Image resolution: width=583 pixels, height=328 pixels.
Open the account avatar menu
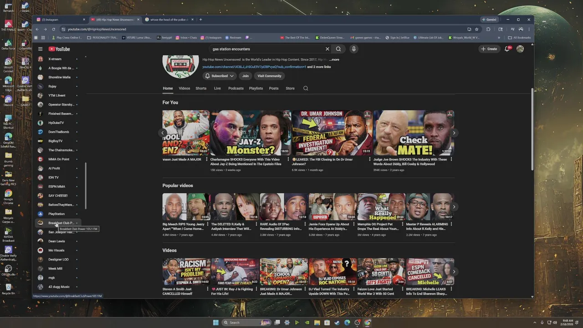pos(520,49)
